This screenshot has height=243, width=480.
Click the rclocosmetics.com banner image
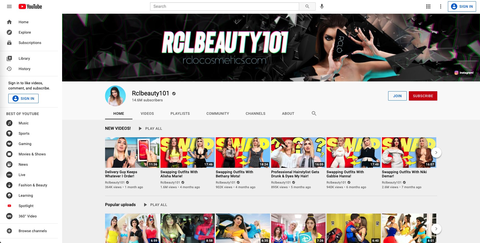tap(271, 48)
